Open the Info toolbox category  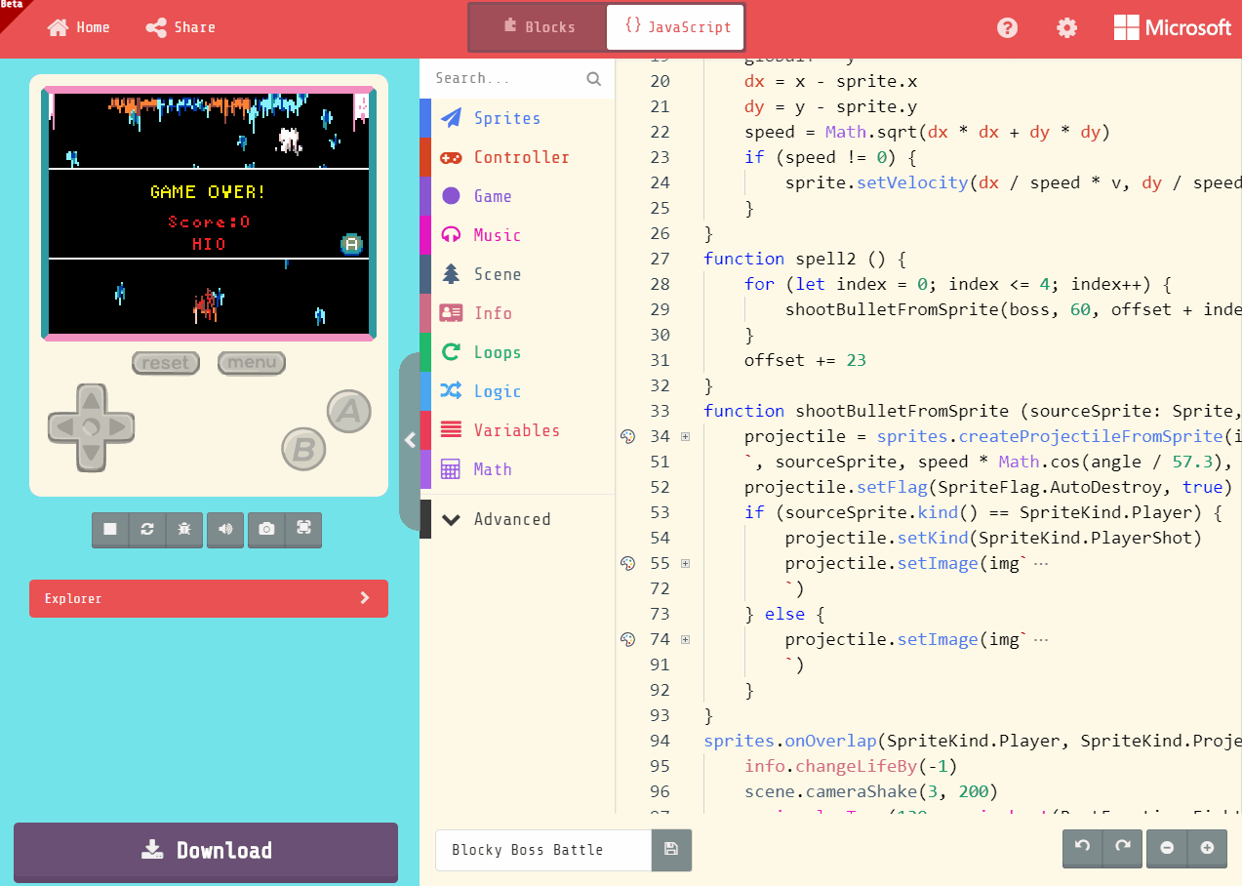pos(517,313)
